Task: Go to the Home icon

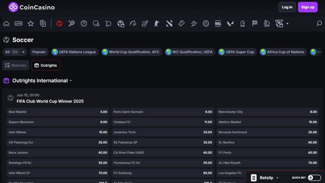Action: [6, 24]
